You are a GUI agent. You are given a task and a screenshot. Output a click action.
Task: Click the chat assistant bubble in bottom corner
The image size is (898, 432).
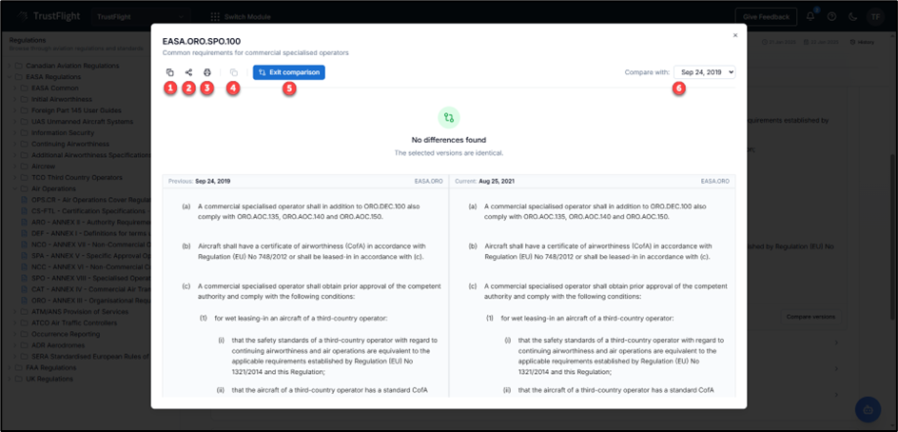pos(868,410)
